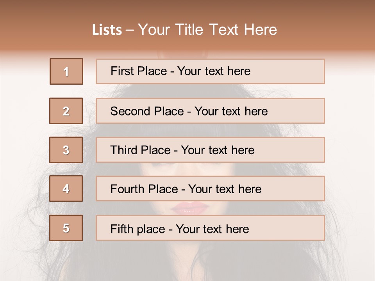Click the word 'First' in the list
Screen dimensions: 375x281
tap(122, 71)
